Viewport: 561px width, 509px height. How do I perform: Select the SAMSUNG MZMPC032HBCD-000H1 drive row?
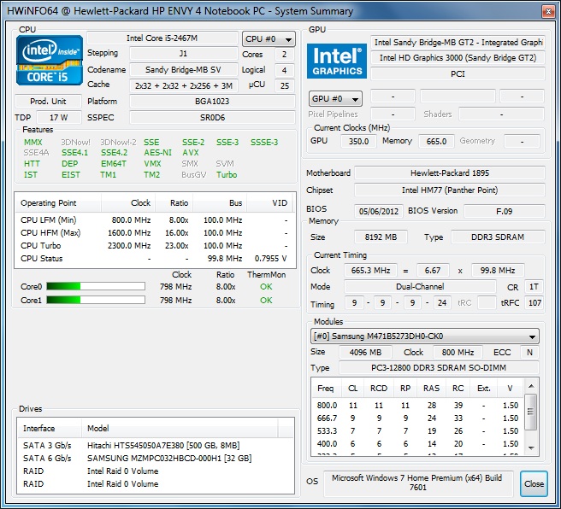tap(156, 459)
